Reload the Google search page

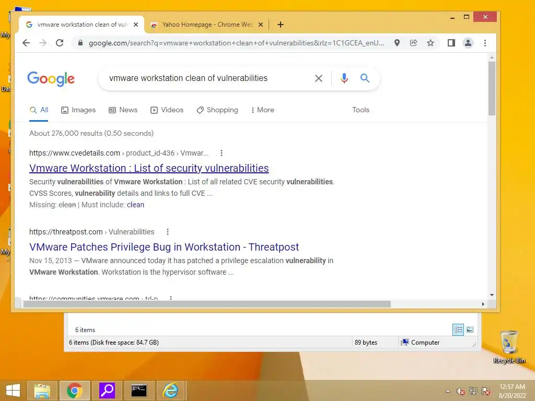(x=60, y=43)
